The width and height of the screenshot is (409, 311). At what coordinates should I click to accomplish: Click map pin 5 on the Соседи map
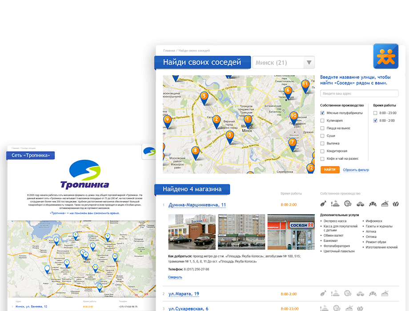pos(204,98)
